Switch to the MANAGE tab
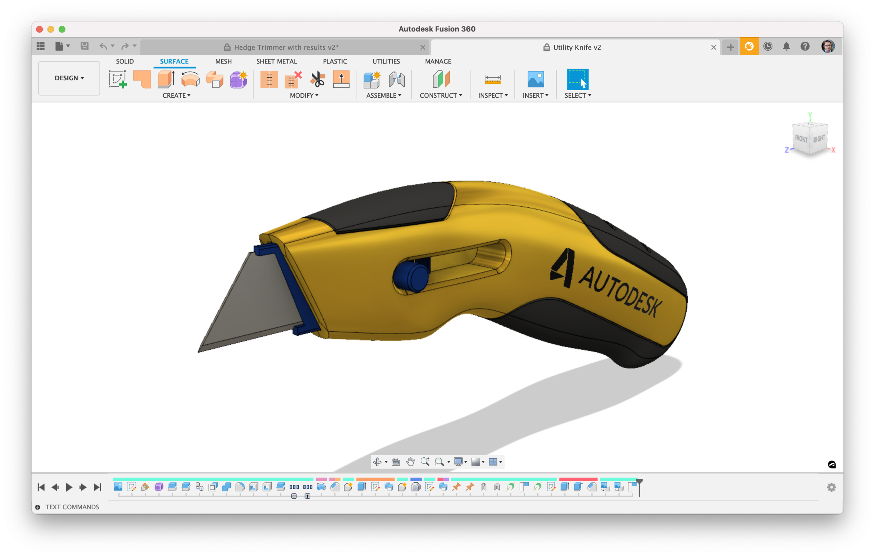 (438, 61)
